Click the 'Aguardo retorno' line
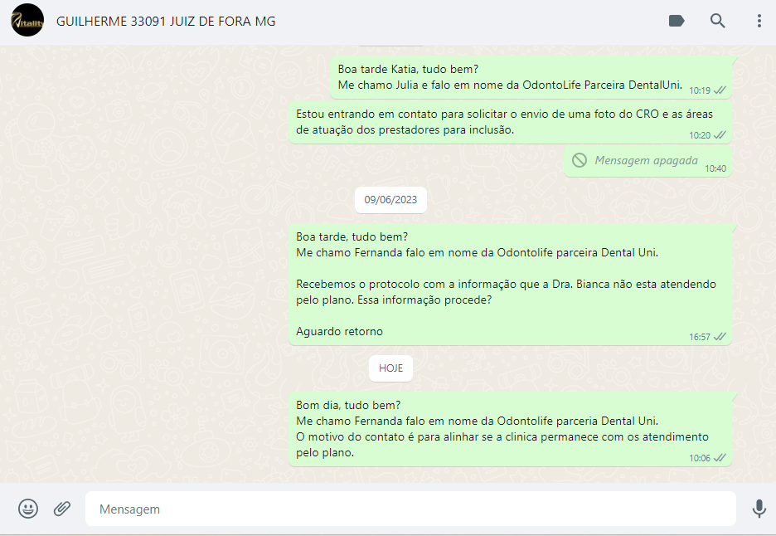Screen dimensions: 776x536 coord(340,331)
